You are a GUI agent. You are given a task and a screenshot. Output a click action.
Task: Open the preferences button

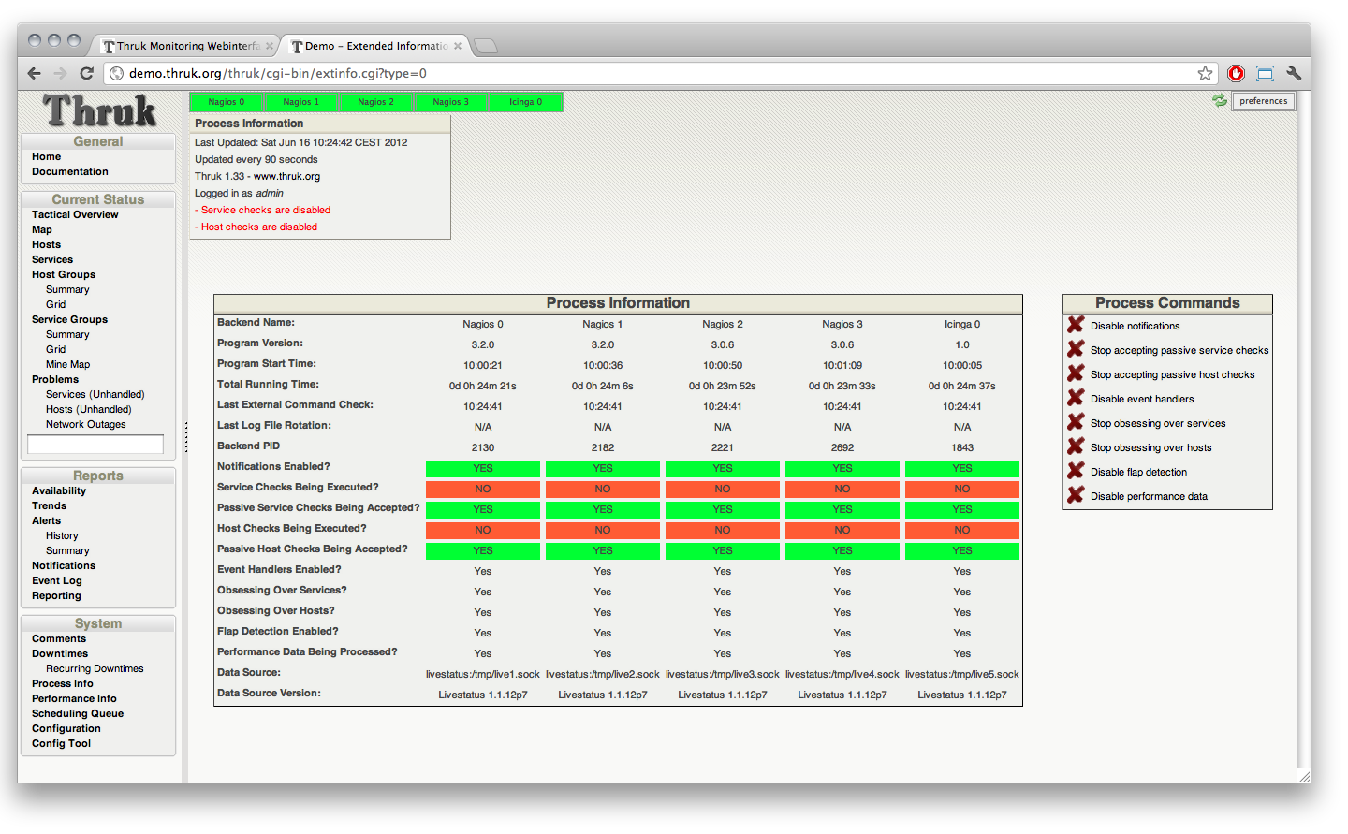tap(1264, 101)
